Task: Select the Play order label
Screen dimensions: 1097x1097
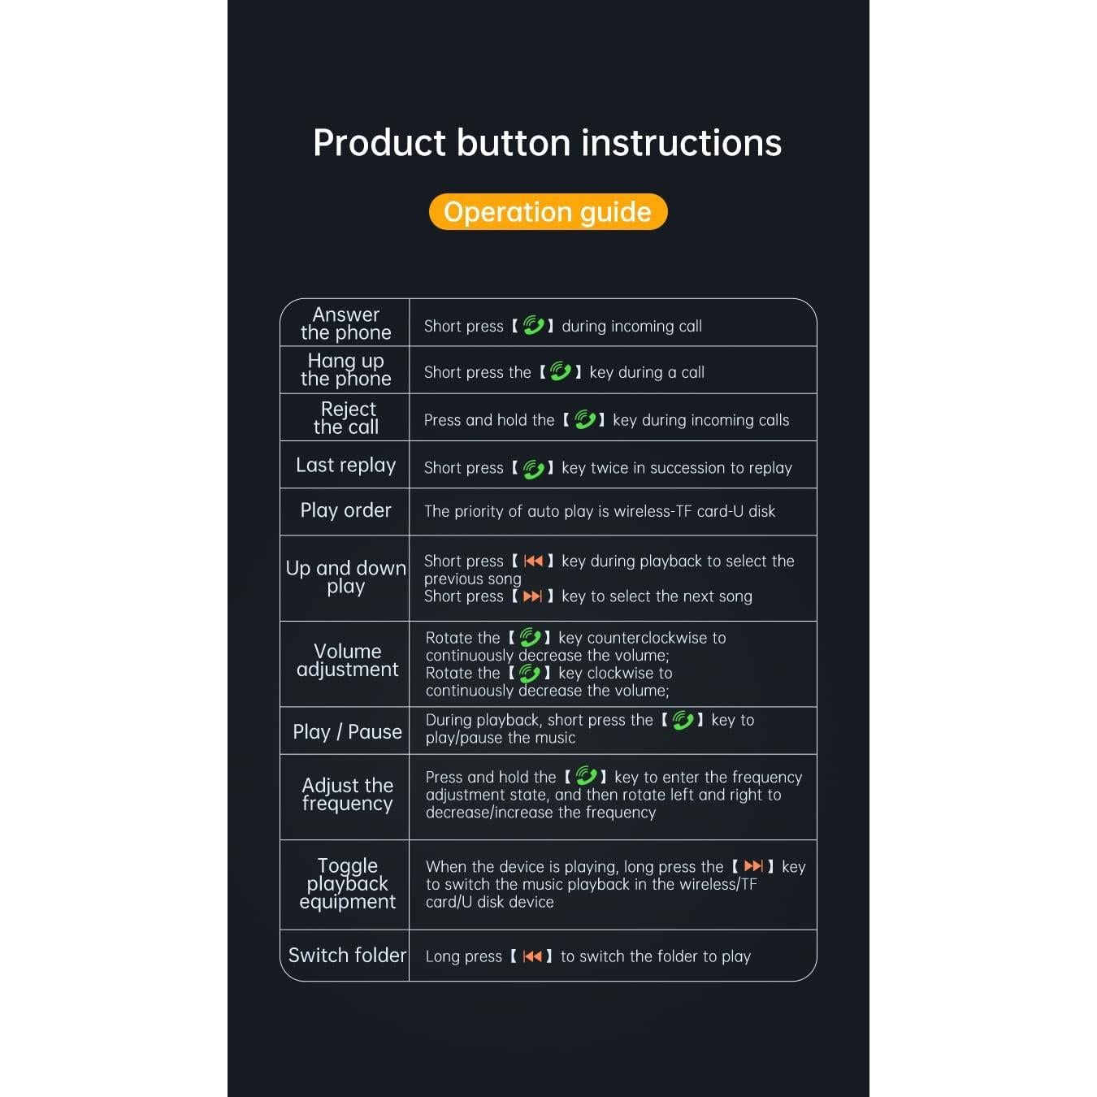Action: (x=345, y=510)
